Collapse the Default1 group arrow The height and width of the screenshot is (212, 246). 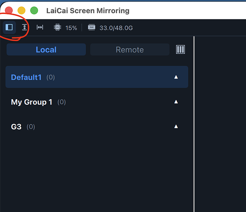pyautogui.click(x=176, y=77)
